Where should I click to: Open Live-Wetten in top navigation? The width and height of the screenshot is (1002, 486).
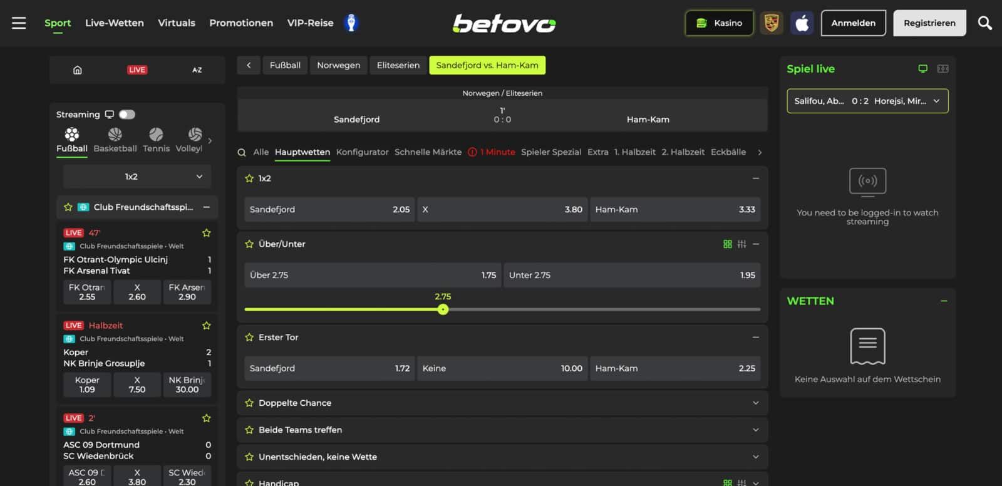(115, 23)
